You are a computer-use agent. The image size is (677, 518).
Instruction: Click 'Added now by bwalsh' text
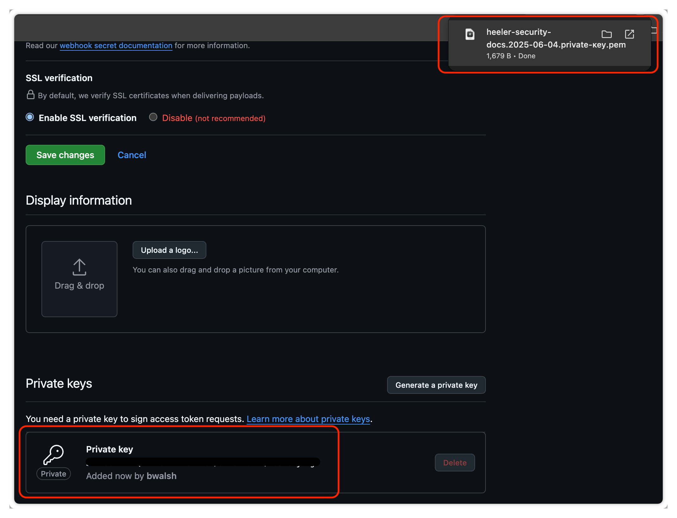131,476
